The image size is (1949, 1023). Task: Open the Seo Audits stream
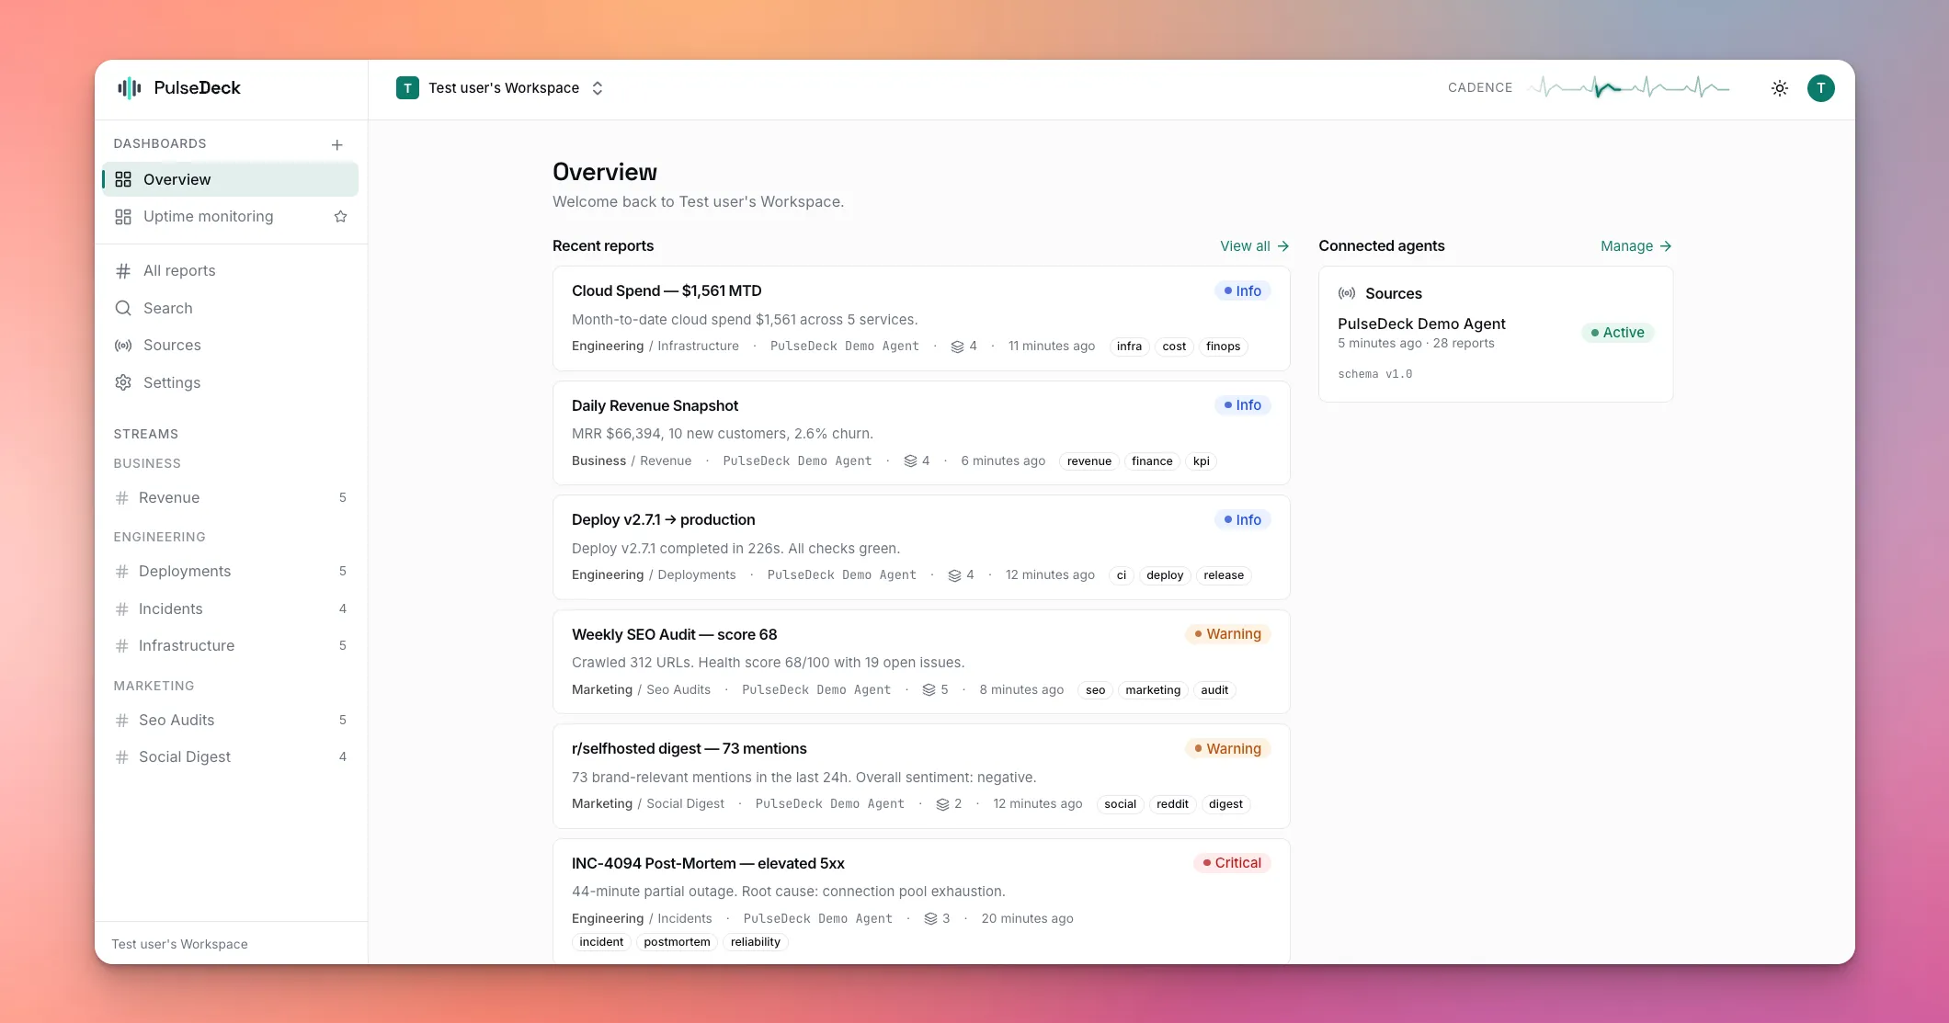(230, 721)
